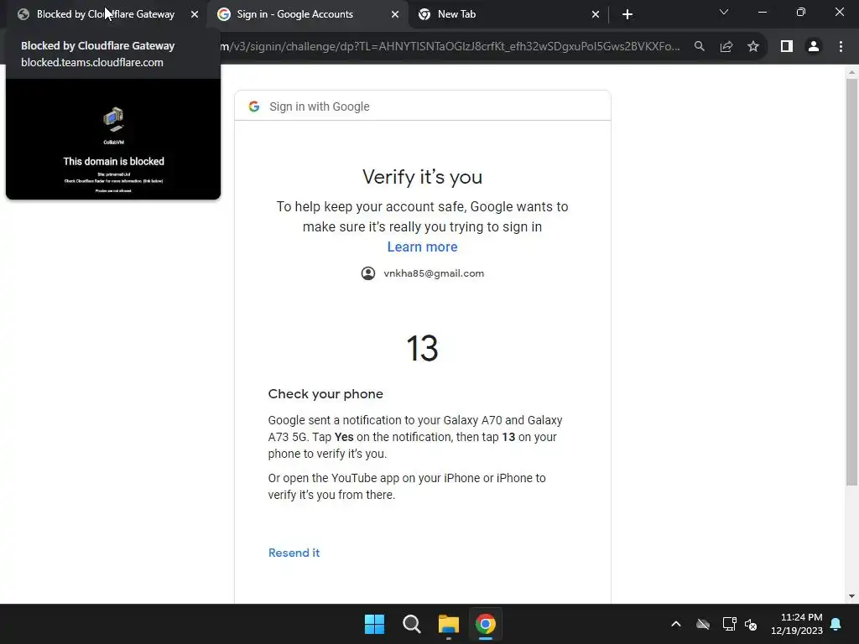Open network status tray icon
The width and height of the screenshot is (859, 644).
[729, 624]
